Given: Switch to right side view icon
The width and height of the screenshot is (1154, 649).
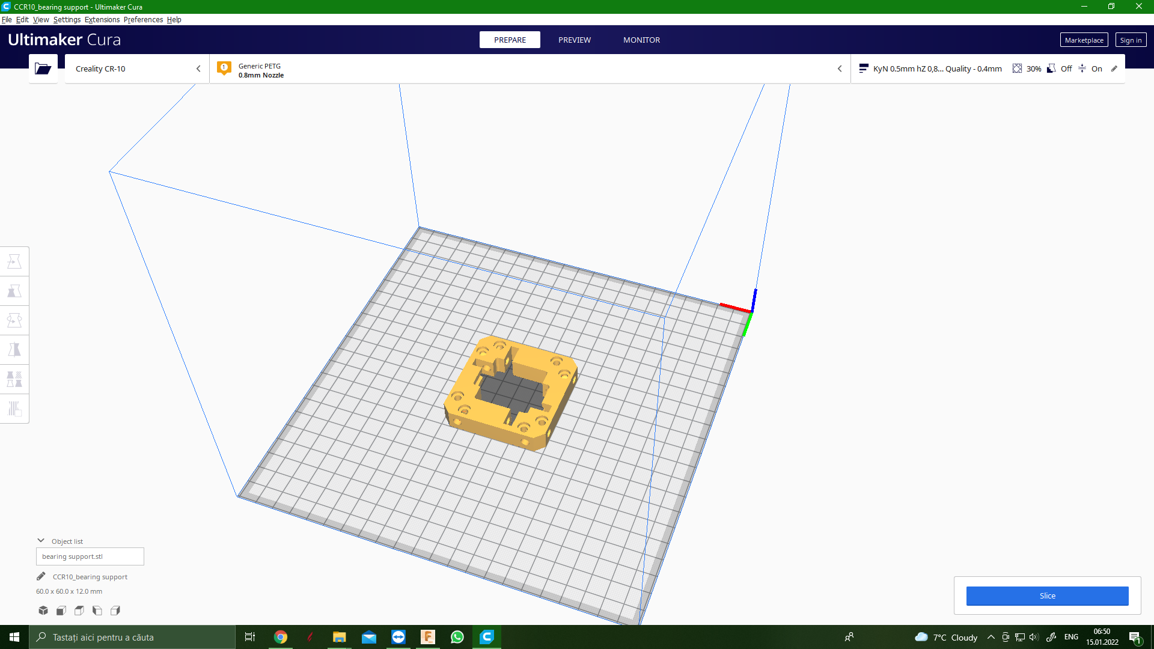Looking at the screenshot, I should pos(115,611).
